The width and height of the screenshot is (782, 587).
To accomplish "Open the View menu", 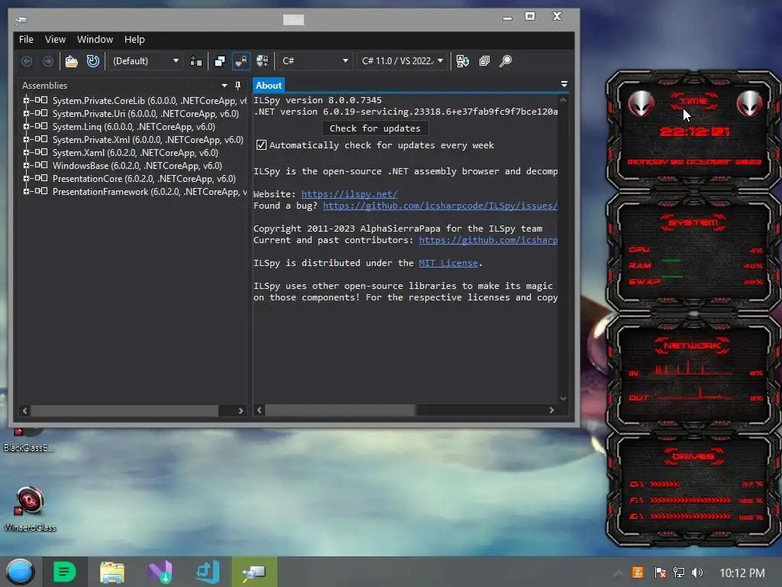I will (55, 40).
